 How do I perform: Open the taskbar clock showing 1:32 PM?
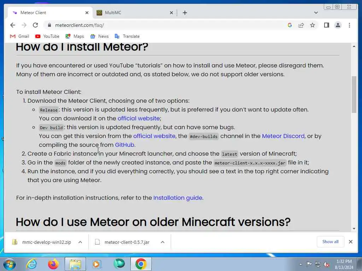point(344,264)
